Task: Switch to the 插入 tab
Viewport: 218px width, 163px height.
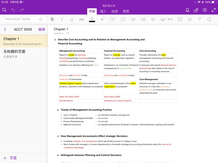Action: [103, 11]
